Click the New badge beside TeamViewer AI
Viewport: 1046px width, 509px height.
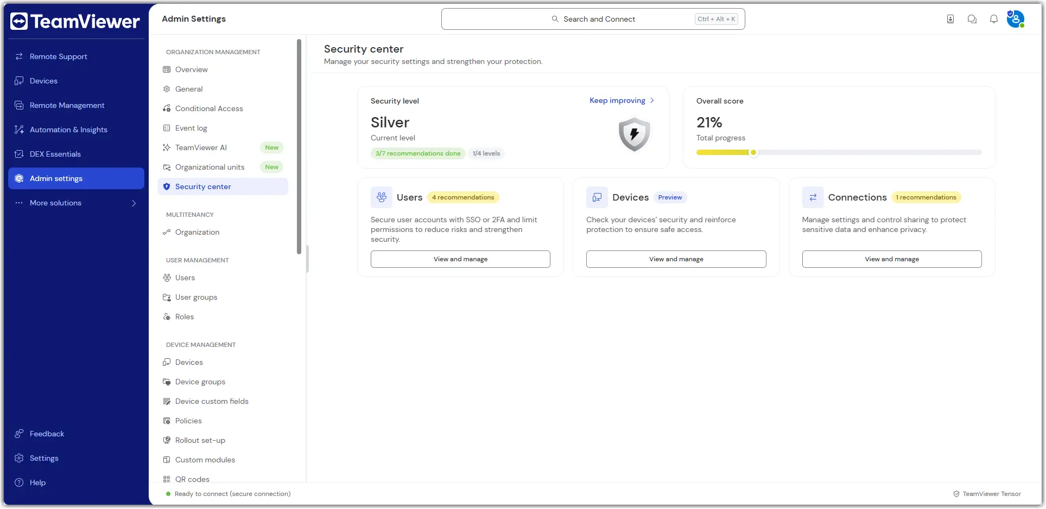(272, 147)
